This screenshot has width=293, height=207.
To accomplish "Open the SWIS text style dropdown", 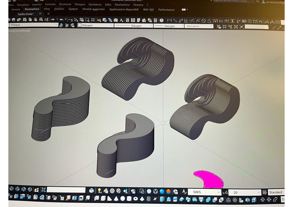I will pyautogui.click(x=204, y=192).
